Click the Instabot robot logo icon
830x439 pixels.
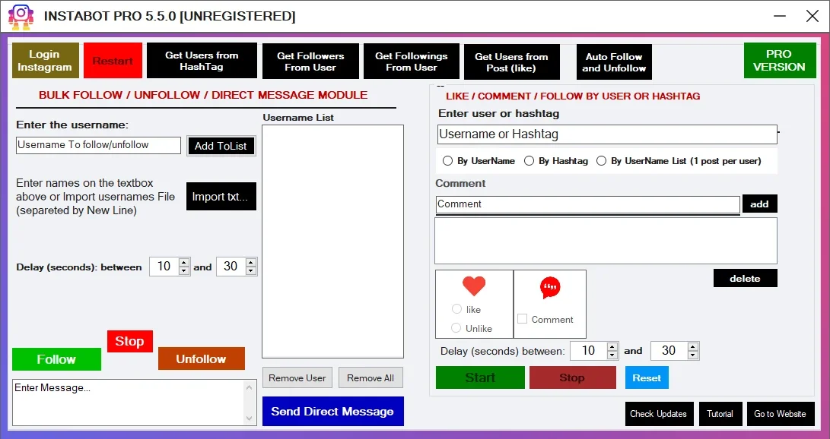coord(21,17)
